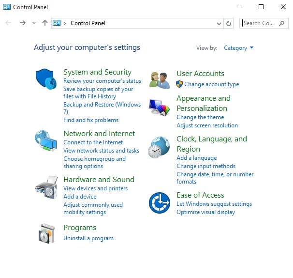Image resolution: width=293 pixels, height=278 pixels.
Task: Open the Ease of Access heading
Action: click(x=200, y=195)
